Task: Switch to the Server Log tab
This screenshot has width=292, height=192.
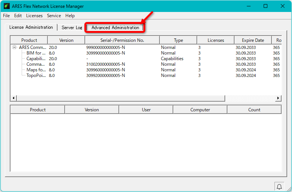Action: click(x=72, y=28)
